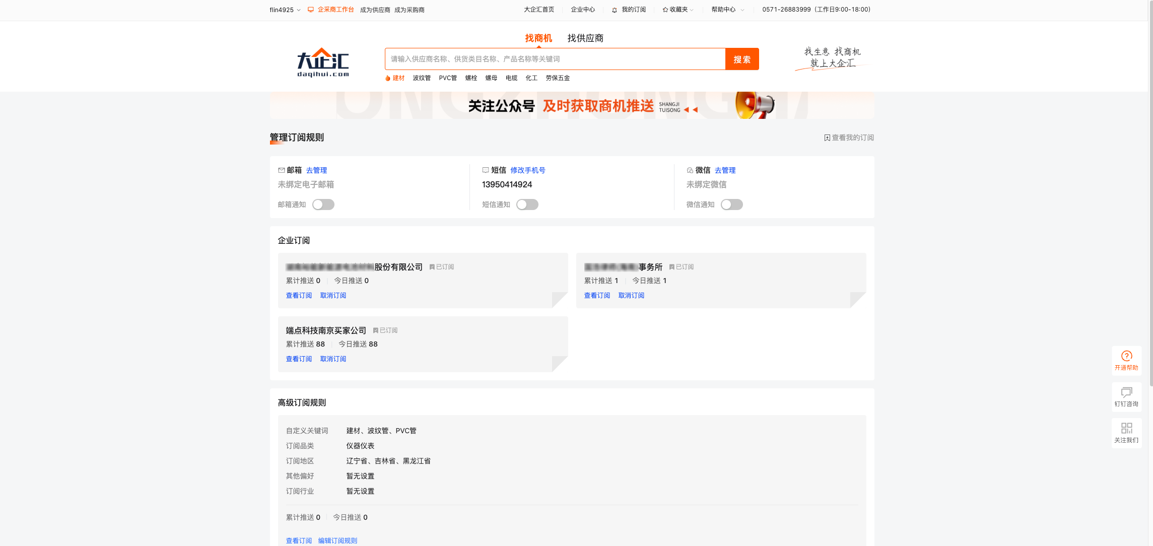This screenshot has height=546, width=1153.
Task: Select 企业中心 in the top menu
Action: click(582, 9)
